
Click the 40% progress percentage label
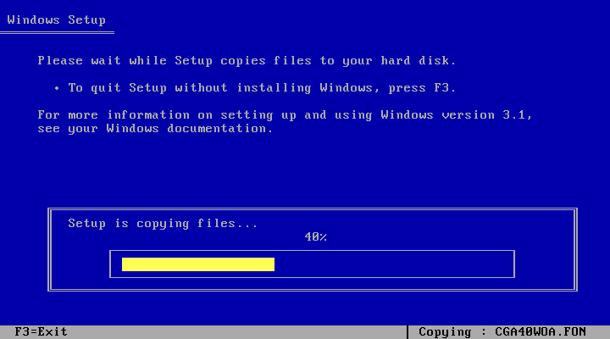[315, 236]
